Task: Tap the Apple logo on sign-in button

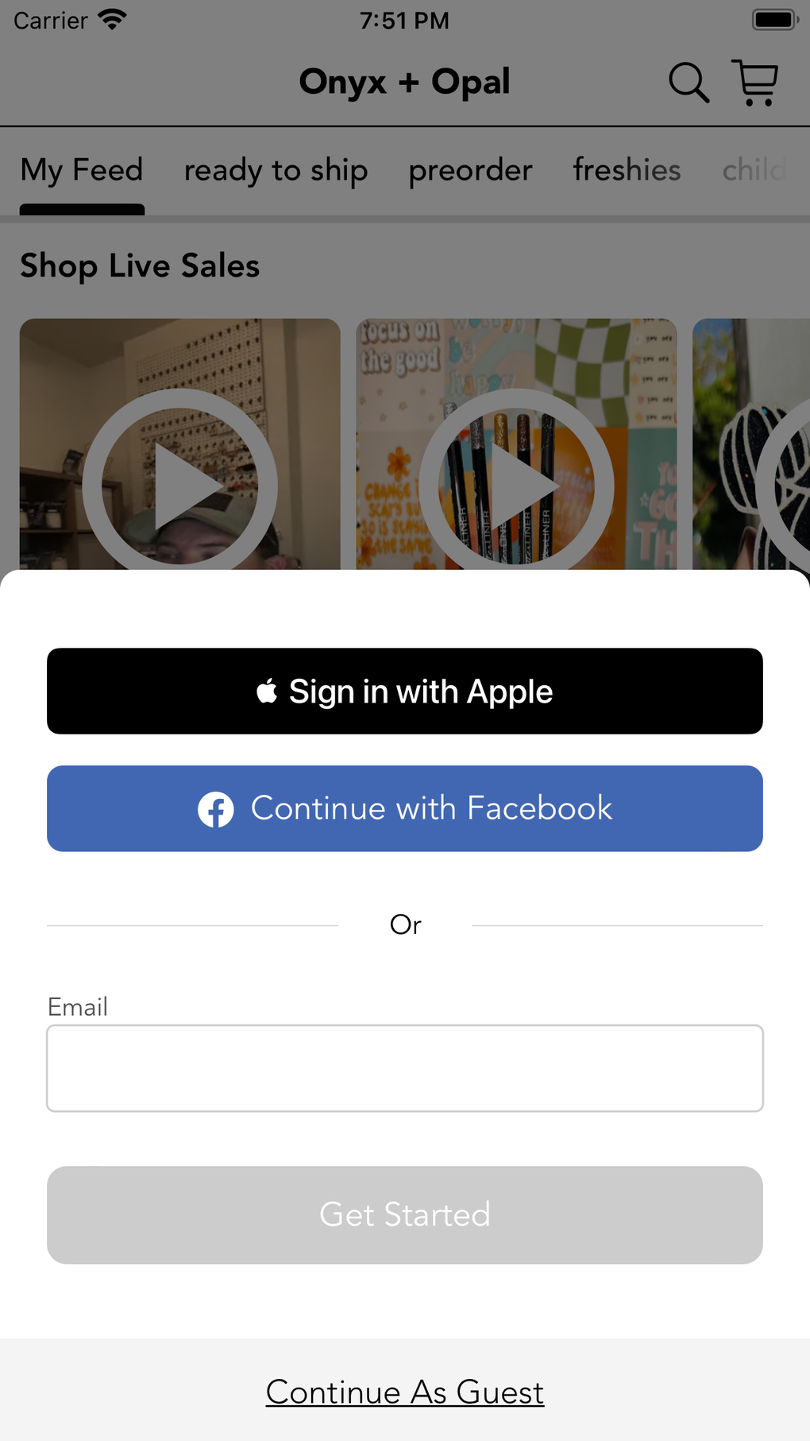Action: (x=267, y=691)
